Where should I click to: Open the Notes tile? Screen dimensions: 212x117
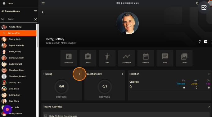[x=165, y=58]
